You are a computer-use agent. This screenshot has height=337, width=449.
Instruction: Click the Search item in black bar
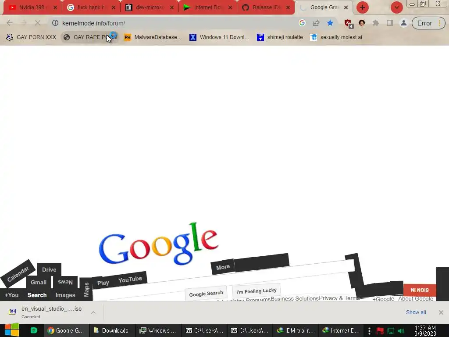pyautogui.click(x=37, y=295)
